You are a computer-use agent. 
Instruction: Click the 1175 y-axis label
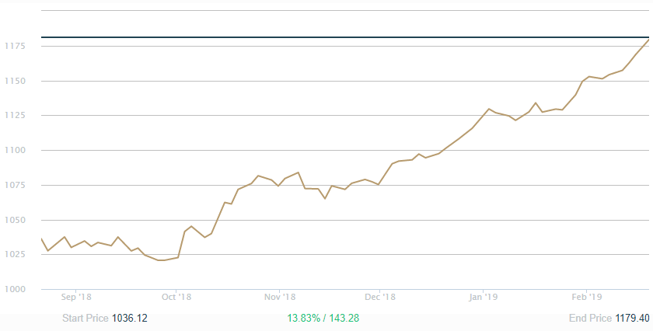click(15, 47)
